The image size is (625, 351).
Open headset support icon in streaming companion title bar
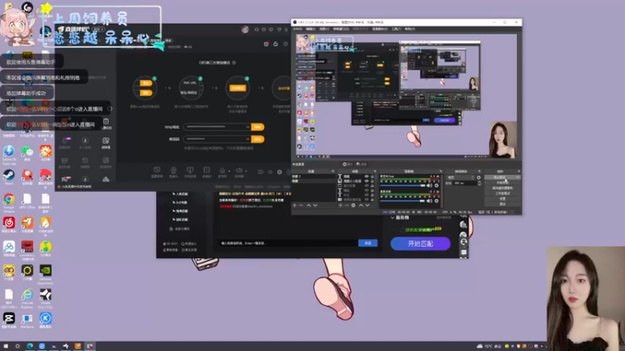256,30
